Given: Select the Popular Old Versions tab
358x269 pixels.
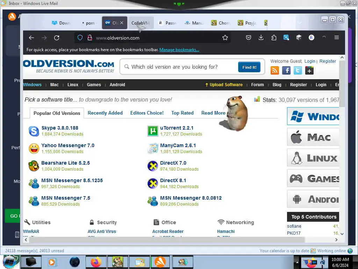Looking at the screenshot, I should coord(57,113).
